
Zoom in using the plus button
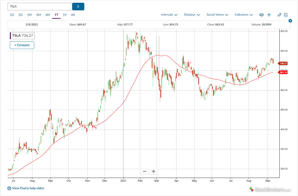(x=154, y=171)
